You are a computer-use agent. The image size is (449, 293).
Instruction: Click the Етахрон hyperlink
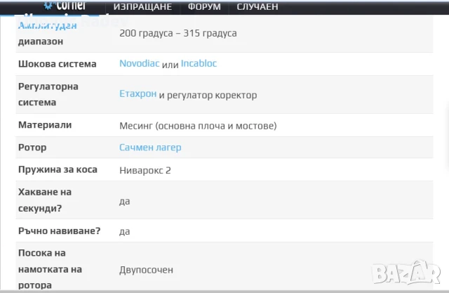click(138, 95)
